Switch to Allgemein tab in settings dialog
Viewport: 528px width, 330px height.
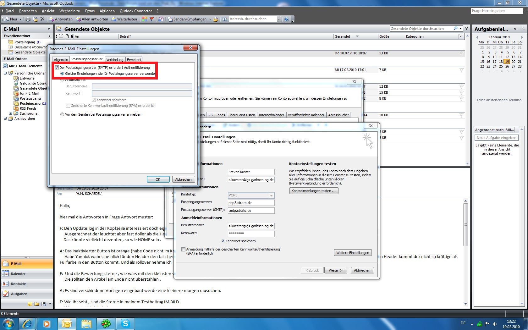click(61, 59)
